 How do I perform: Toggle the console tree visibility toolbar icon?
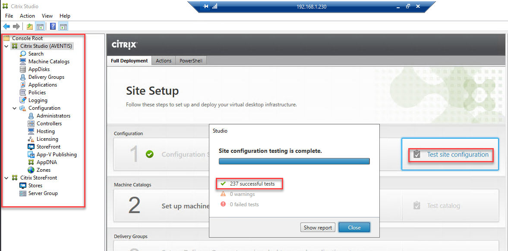(x=40, y=26)
